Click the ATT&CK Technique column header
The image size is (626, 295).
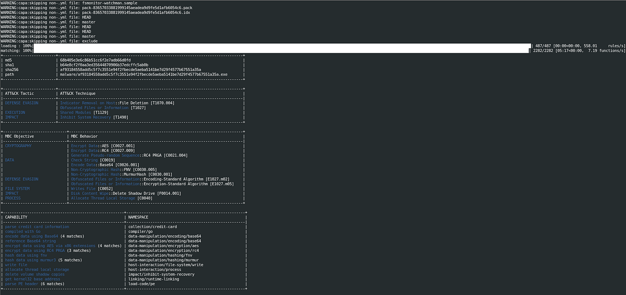[x=77, y=93]
